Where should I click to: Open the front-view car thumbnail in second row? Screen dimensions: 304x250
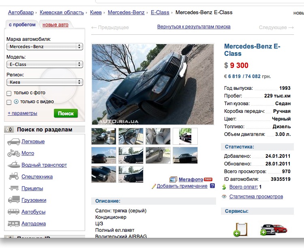pyautogui.click(x=185, y=155)
